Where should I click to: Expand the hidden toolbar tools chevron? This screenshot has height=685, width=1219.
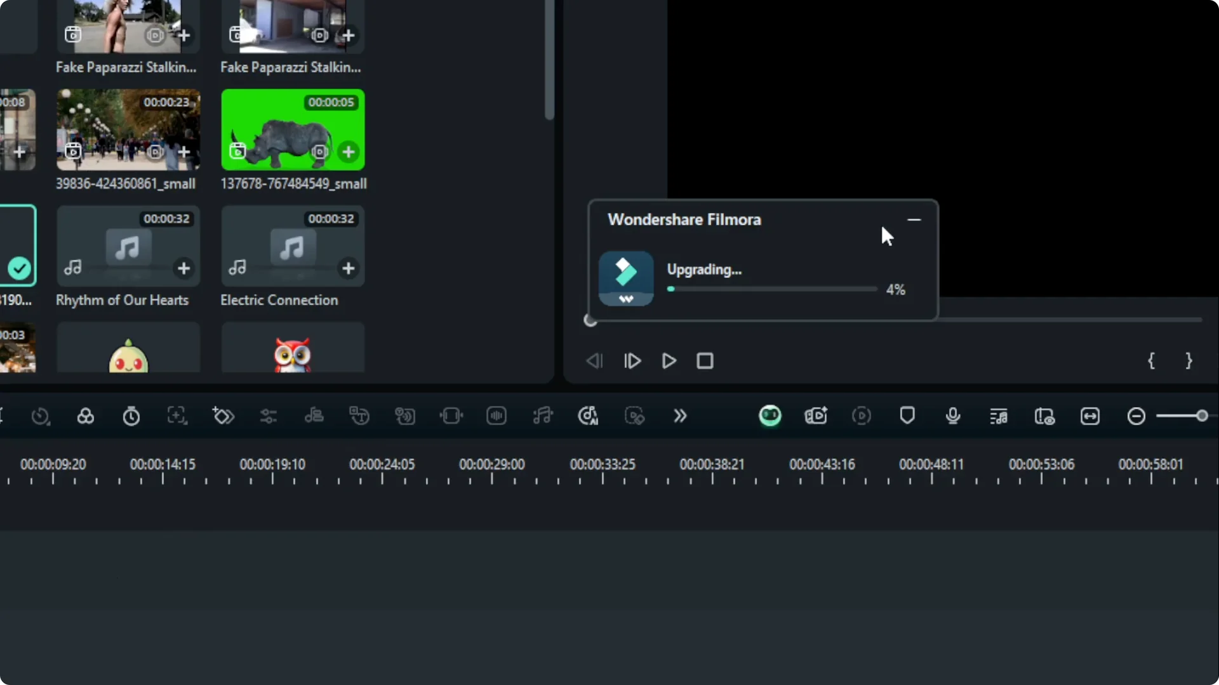tap(680, 415)
